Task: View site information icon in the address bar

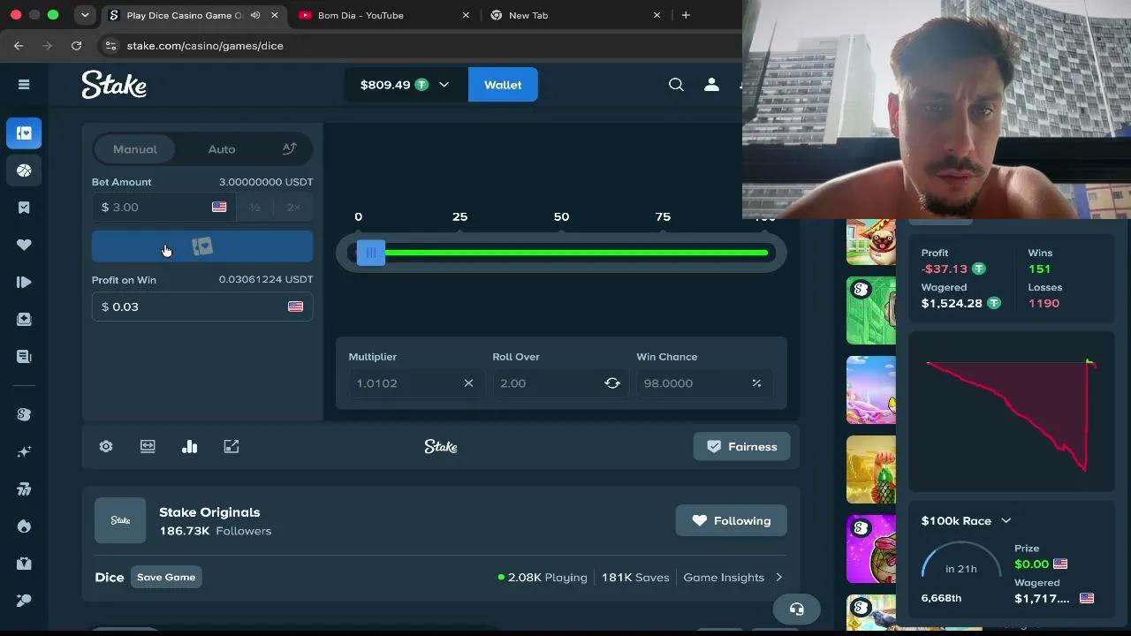Action: 110,45
